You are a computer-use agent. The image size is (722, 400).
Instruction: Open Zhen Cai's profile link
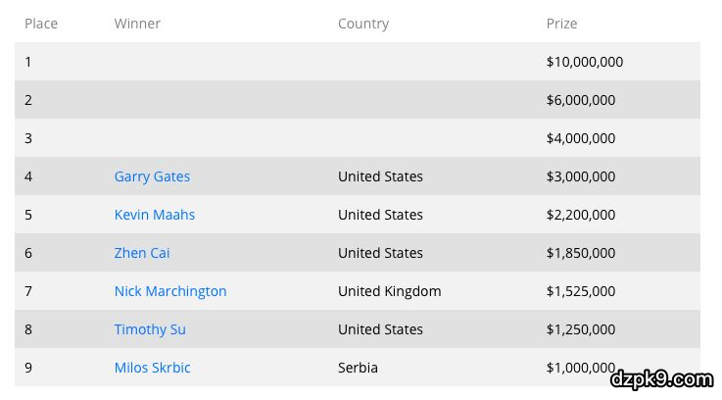pos(142,253)
